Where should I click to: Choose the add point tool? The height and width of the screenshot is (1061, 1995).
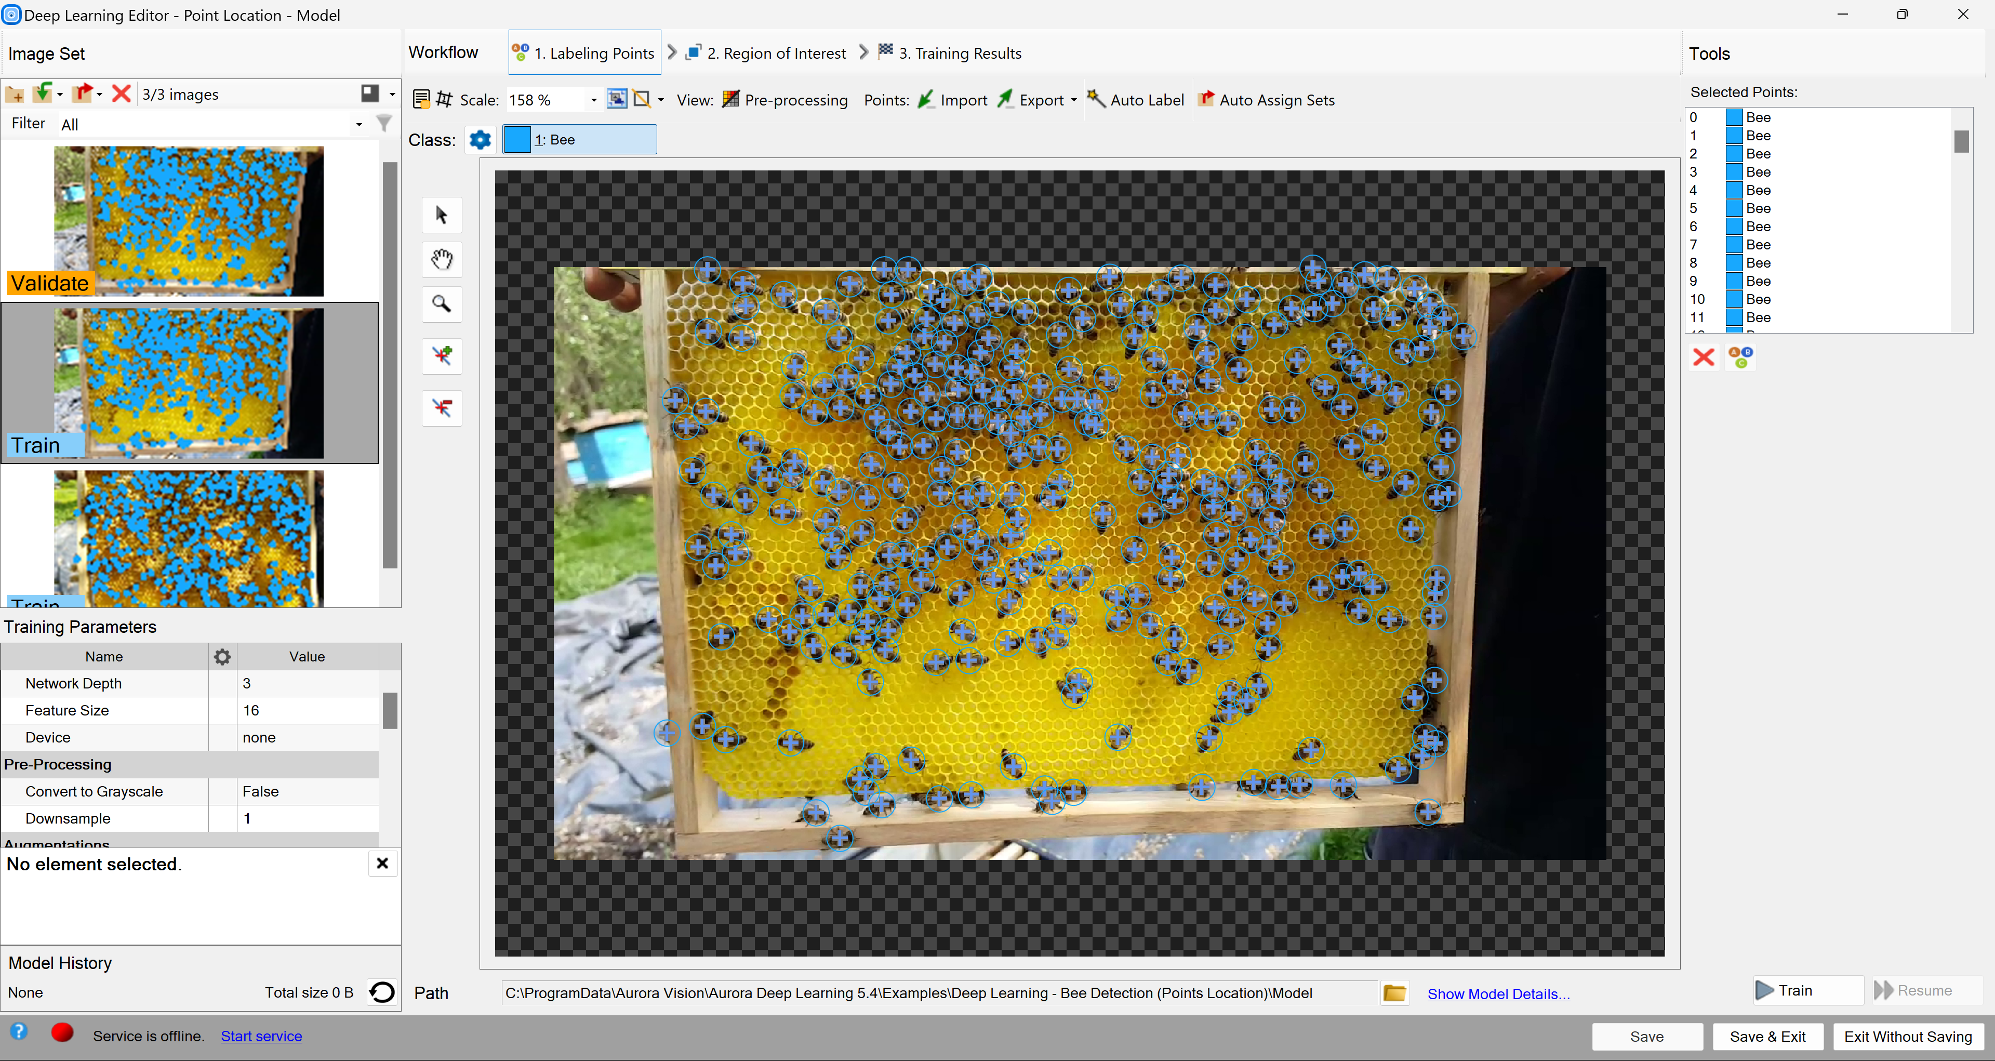tap(442, 355)
